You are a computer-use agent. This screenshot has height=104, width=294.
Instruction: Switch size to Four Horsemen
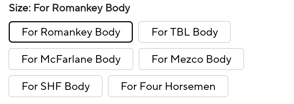(168, 86)
